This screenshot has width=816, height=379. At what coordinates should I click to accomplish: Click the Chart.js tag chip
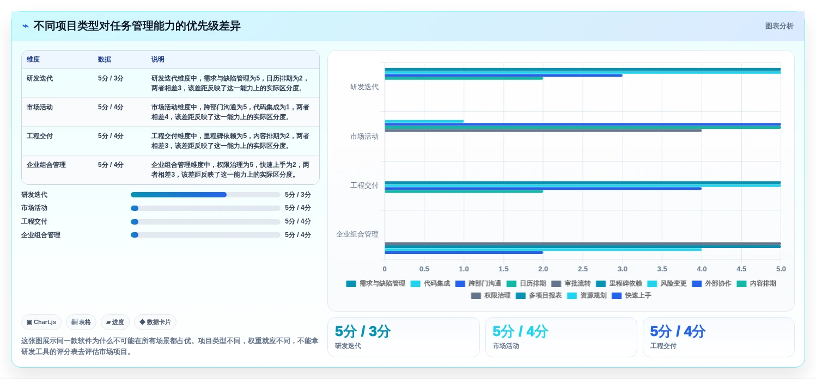[x=41, y=322]
